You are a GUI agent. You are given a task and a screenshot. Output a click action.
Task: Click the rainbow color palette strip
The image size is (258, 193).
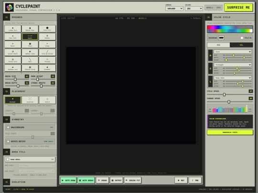click(230, 29)
